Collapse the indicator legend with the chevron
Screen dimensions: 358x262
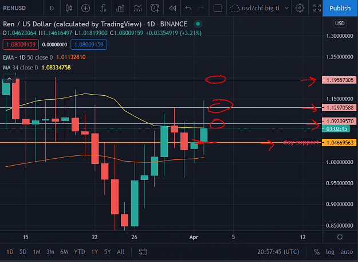coord(9,79)
